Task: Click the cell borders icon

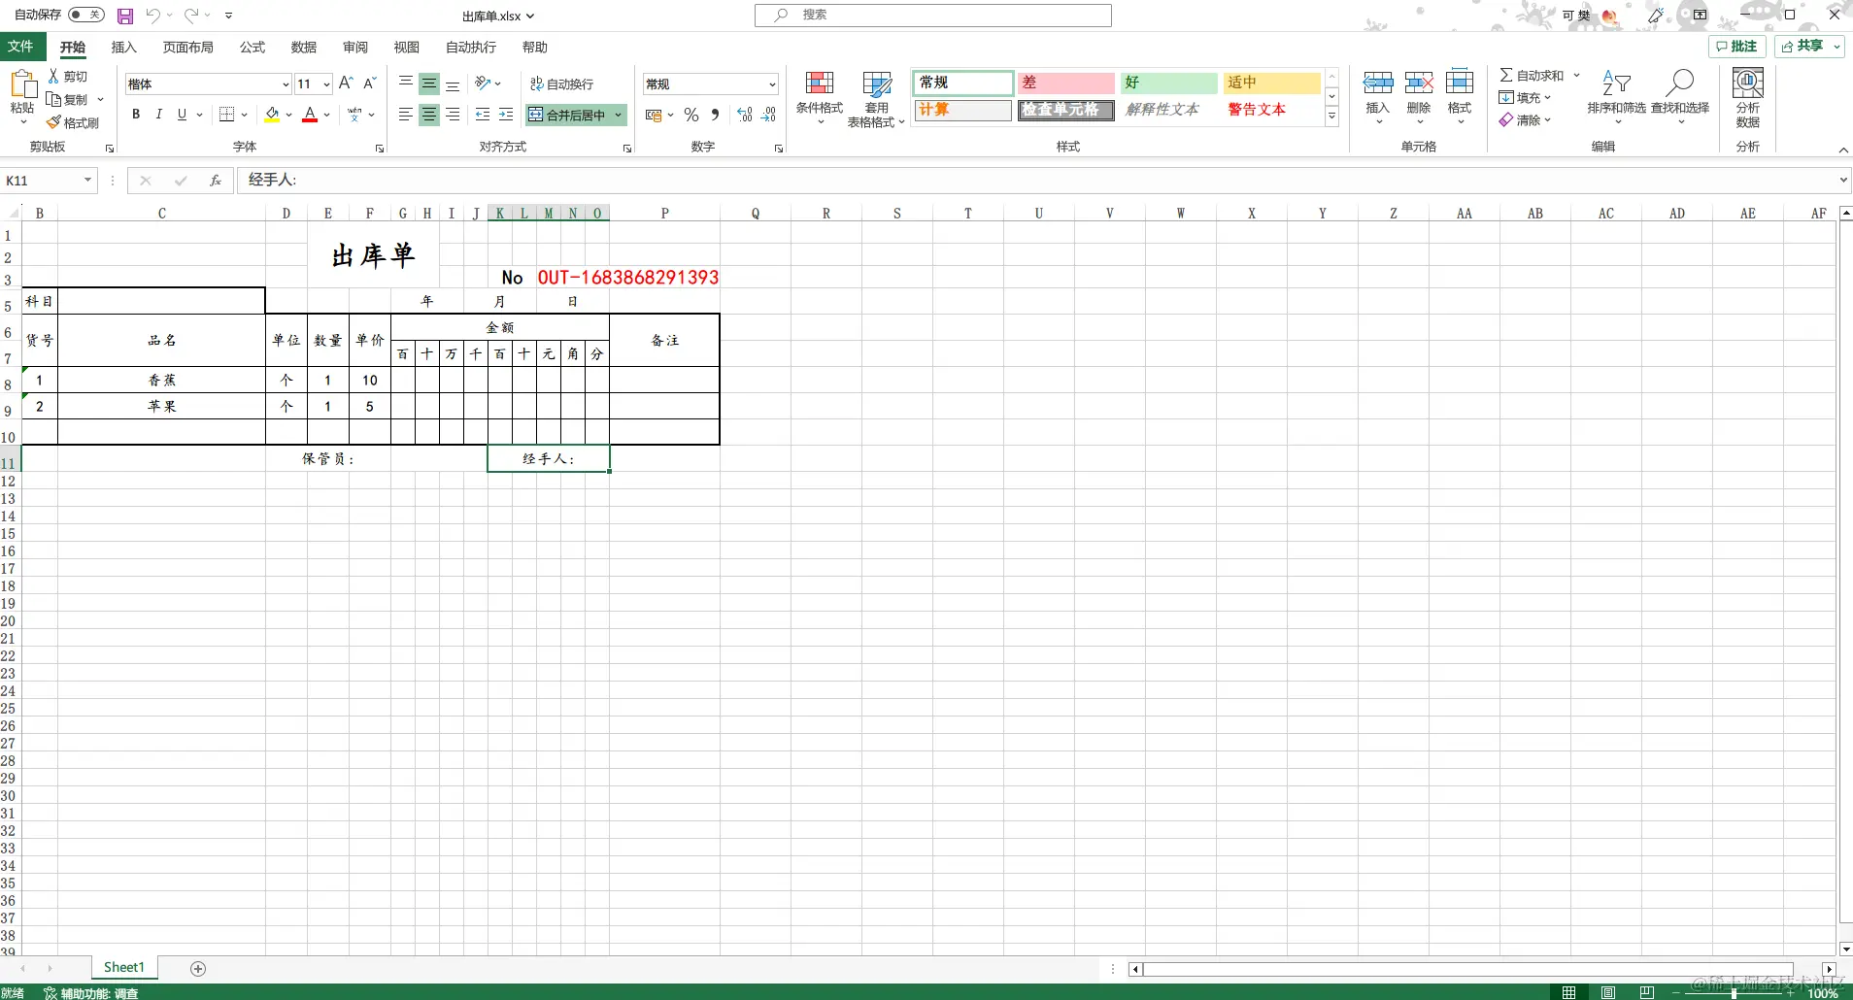Action: (x=226, y=115)
